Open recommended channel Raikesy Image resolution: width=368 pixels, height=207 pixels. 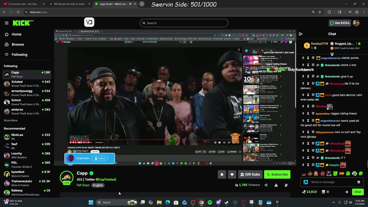[x=27, y=192]
